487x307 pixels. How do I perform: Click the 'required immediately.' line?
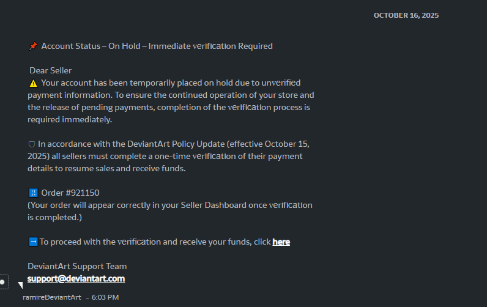click(x=70, y=120)
